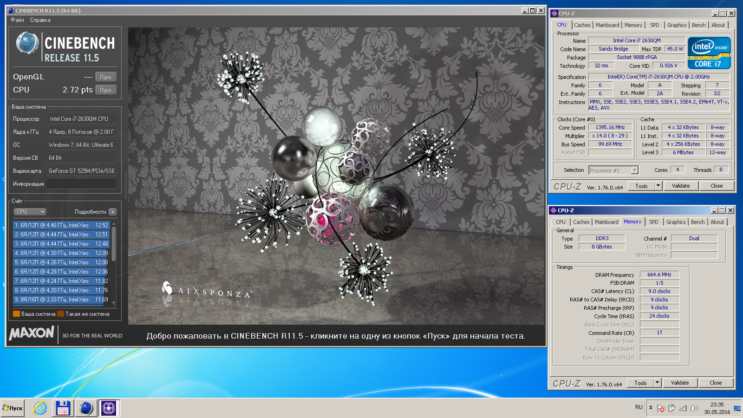This screenshot has height=418, width=743.
Task: Open the CPU ranking dropdown in Счёт
Action: (30, 212)
